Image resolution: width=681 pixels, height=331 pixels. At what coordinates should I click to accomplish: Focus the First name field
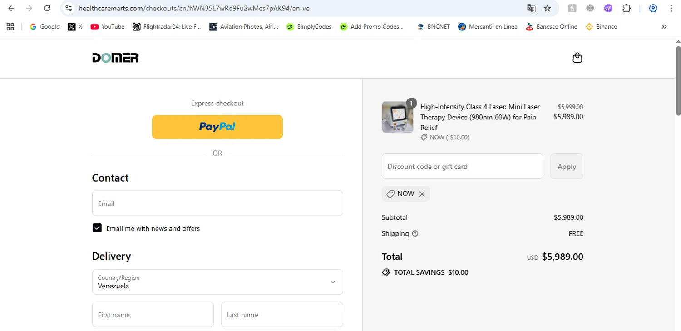click(153, 315)
